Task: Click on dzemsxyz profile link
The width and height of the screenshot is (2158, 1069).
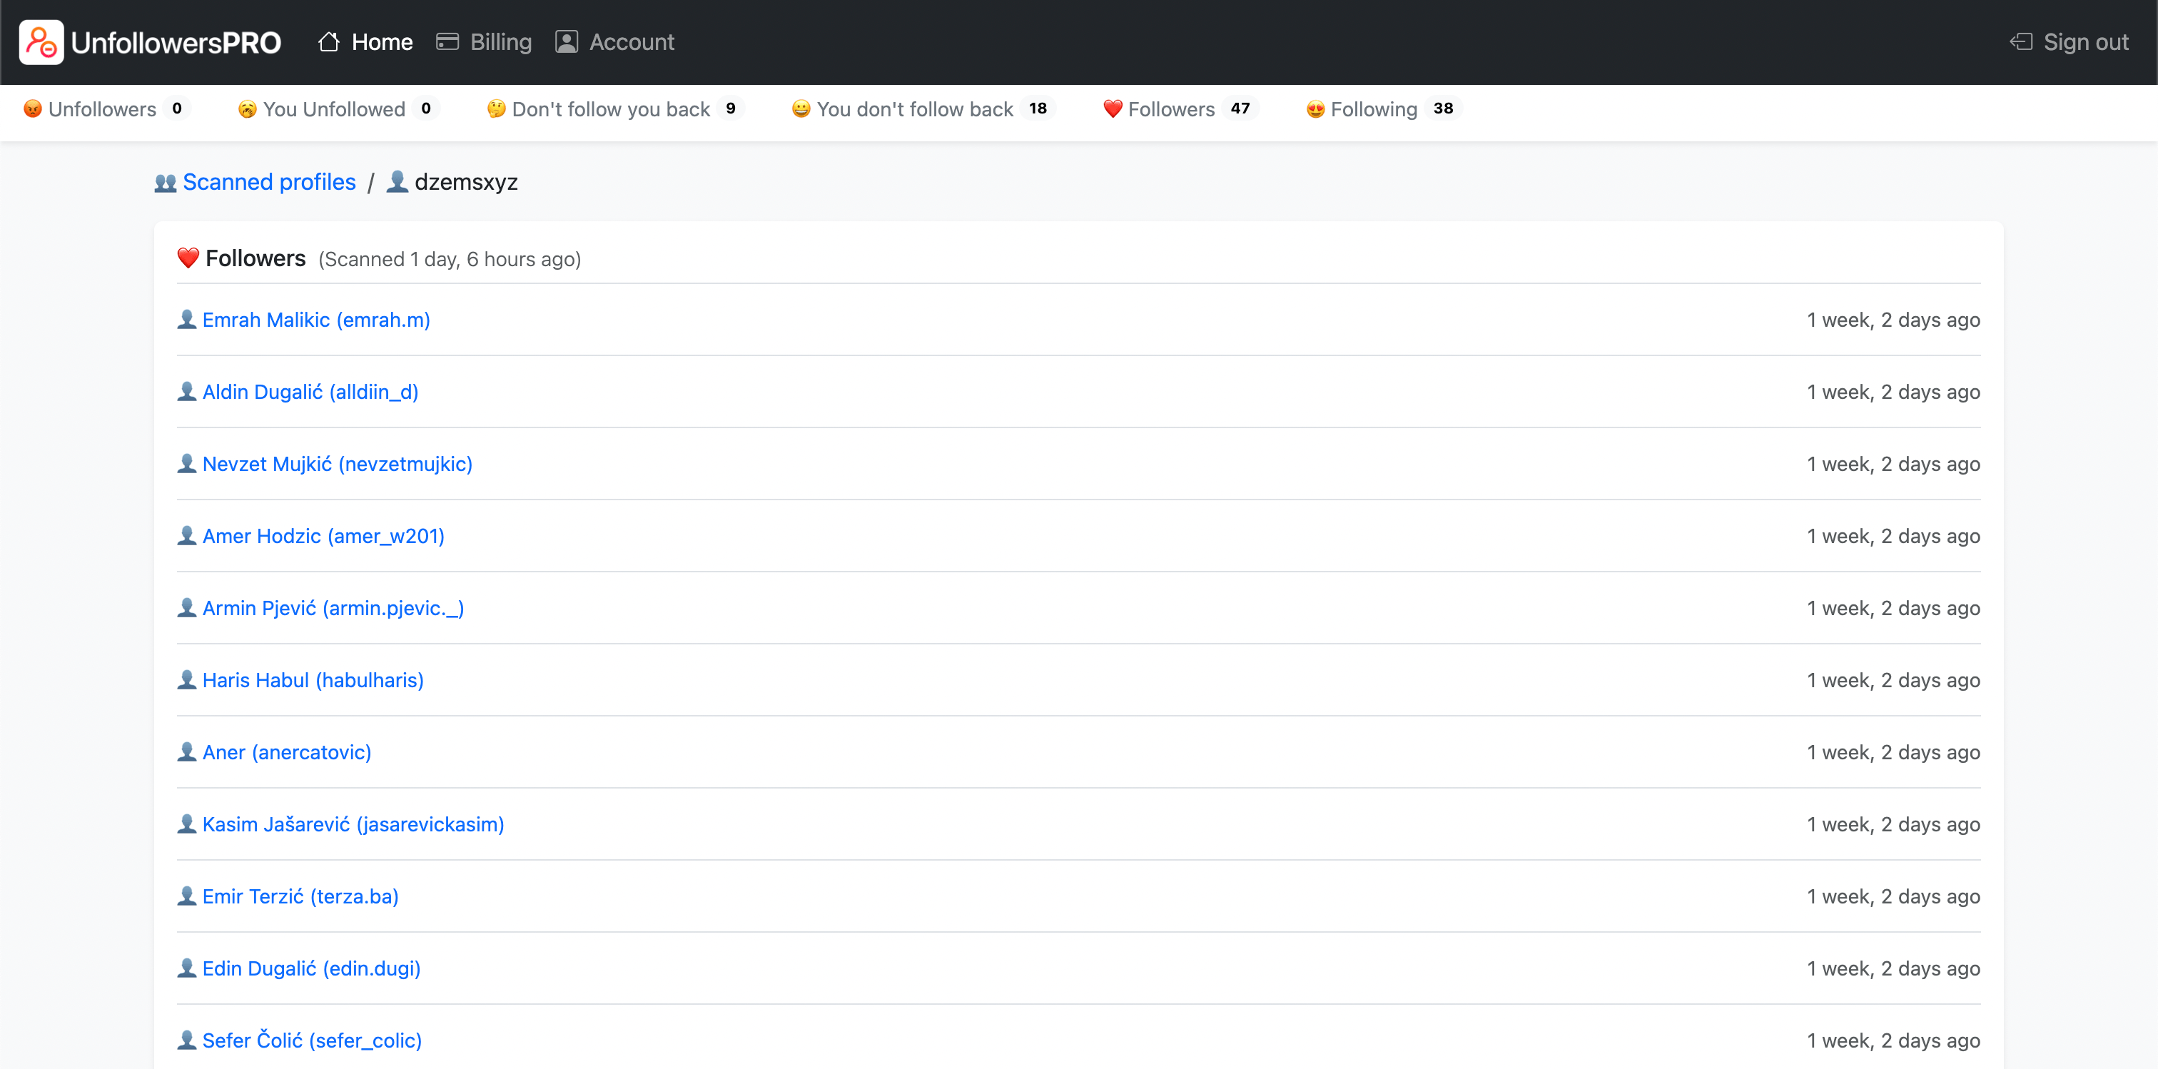Action: (464, 181)
